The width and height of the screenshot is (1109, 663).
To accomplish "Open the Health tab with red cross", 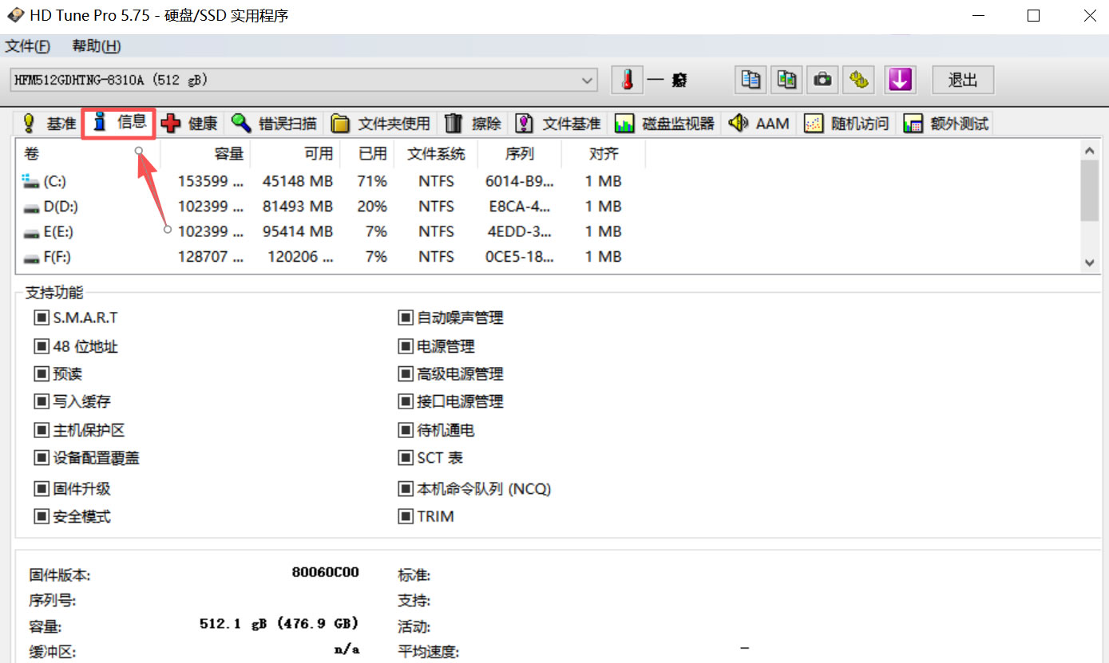I will (x=189, y=124).
